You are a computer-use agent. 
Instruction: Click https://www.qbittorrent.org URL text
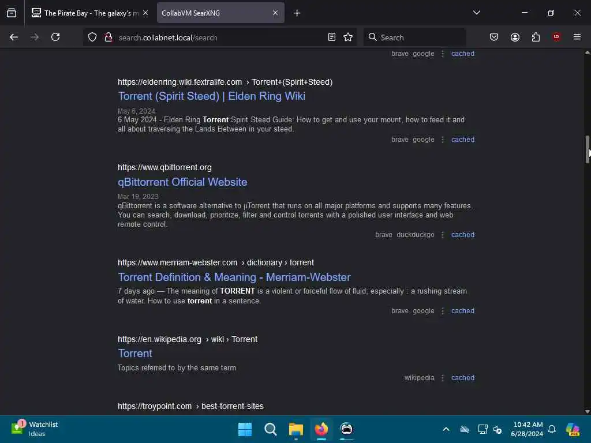click(x=164, y=168)
